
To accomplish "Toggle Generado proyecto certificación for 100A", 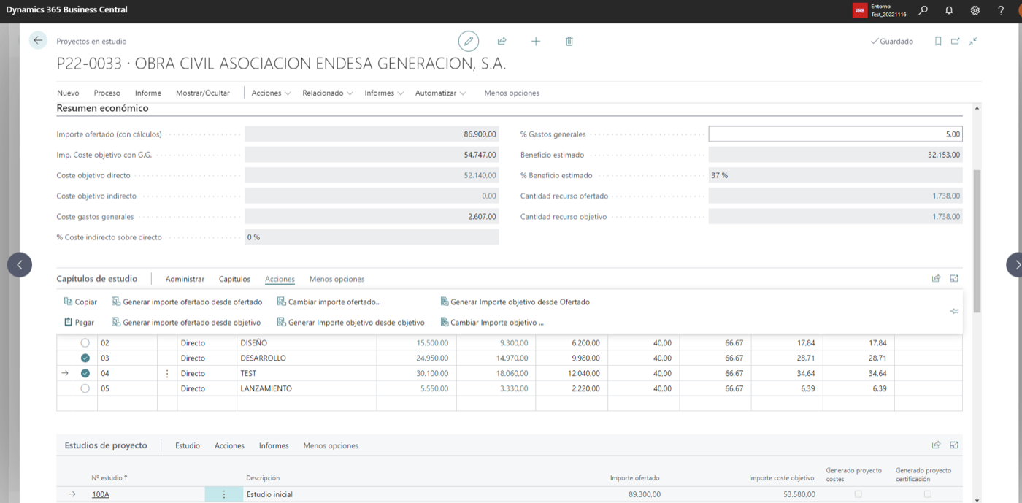I will click(927, 494).
